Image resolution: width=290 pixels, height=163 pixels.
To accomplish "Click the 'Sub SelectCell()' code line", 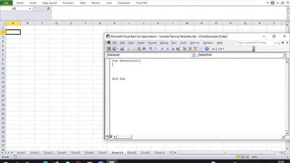I will click(x=127, y=61).
